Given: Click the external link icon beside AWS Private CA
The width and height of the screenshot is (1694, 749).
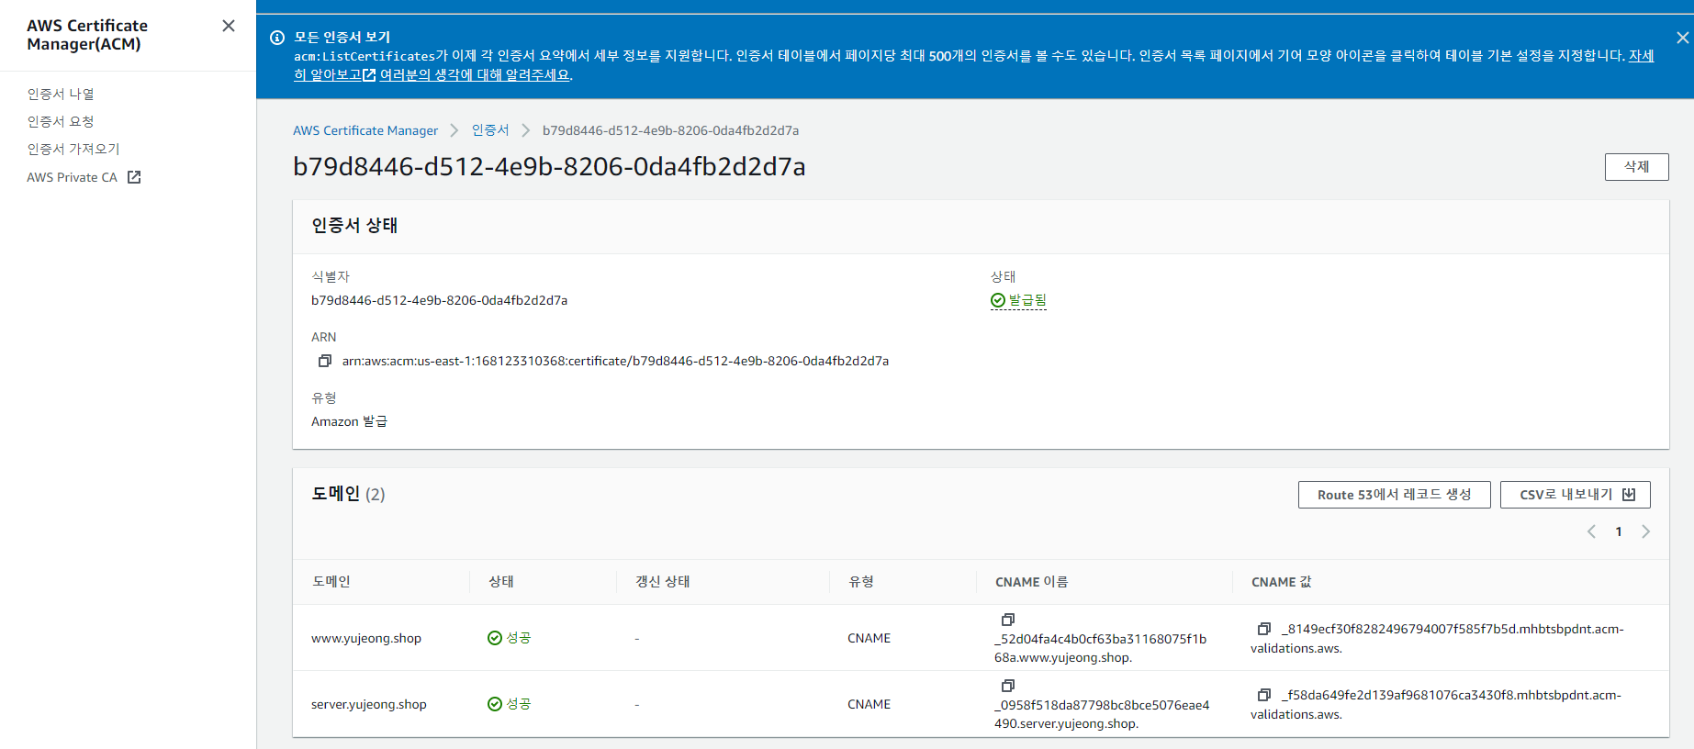Looking at the screenshot, I should click(x=134, y=177).
